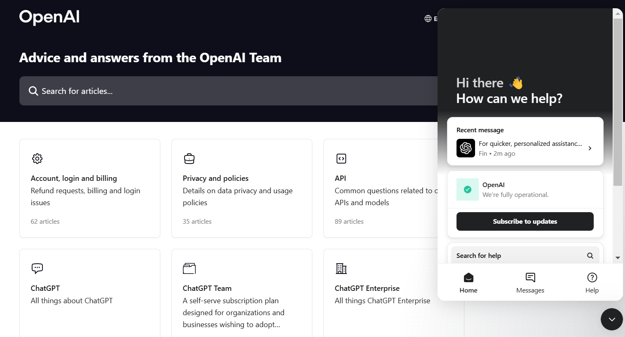This screenshot has width=625, height=337.
Task: Open the Home tab in chat widget
Action: point(468,282)
